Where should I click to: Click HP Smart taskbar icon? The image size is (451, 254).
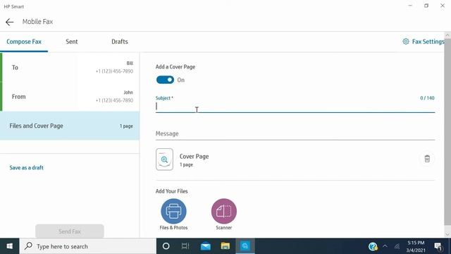tap(245, 246)
